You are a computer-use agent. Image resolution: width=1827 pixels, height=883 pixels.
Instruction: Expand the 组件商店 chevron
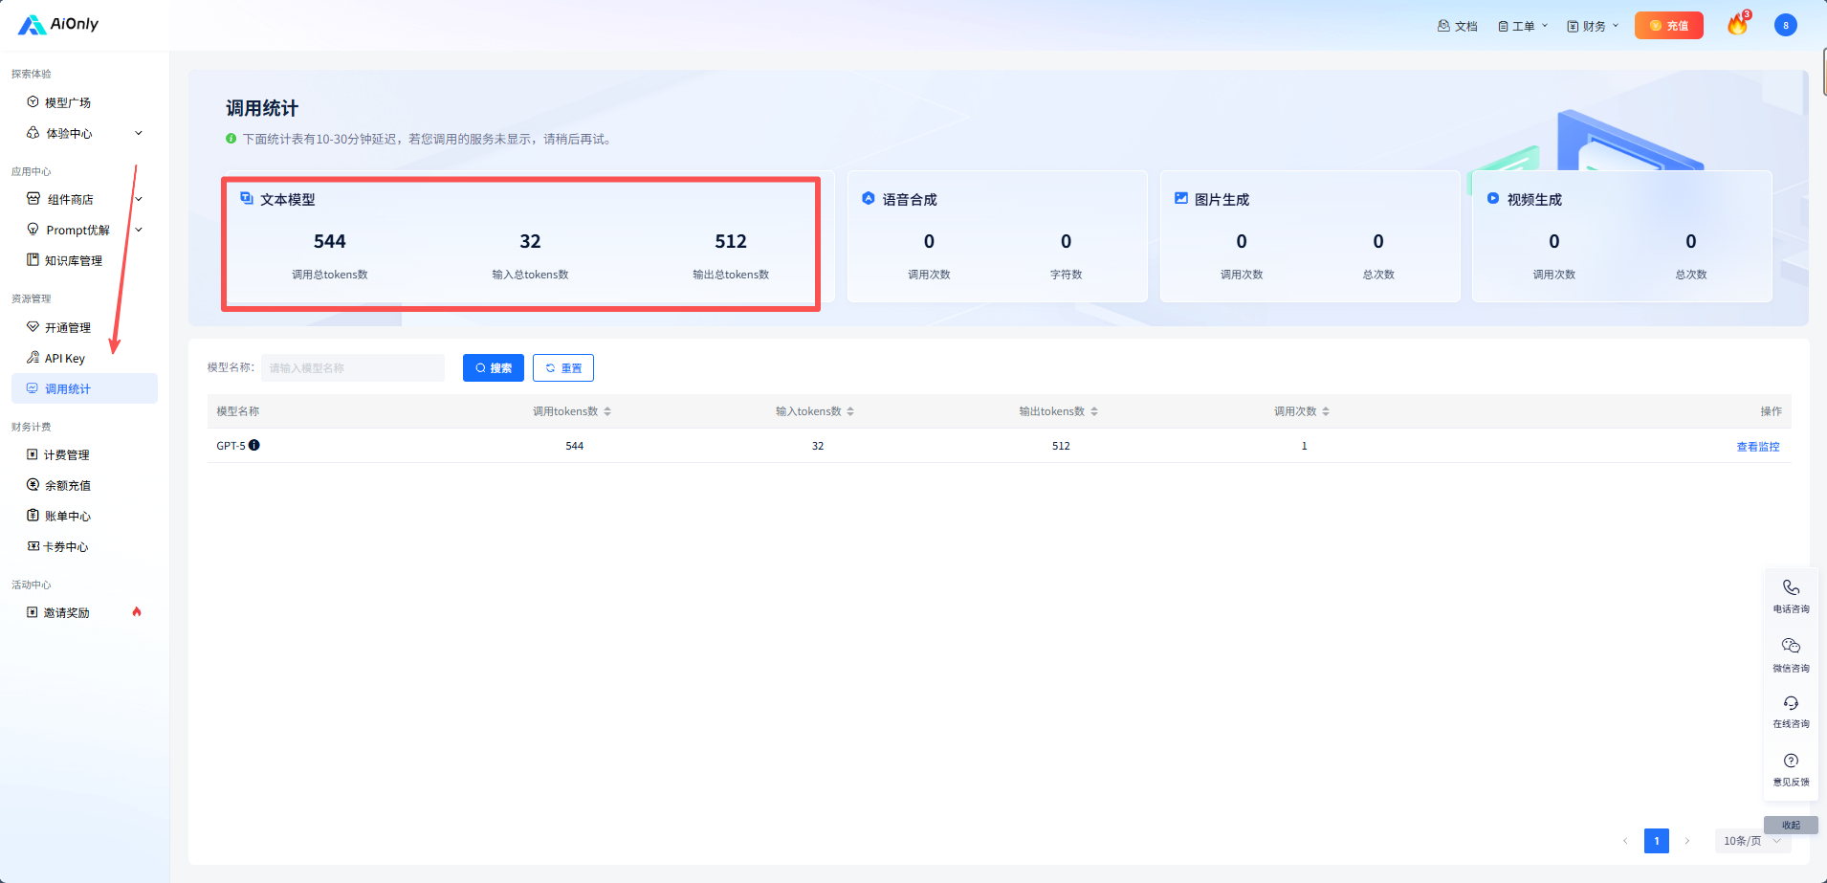pos(139,199)
